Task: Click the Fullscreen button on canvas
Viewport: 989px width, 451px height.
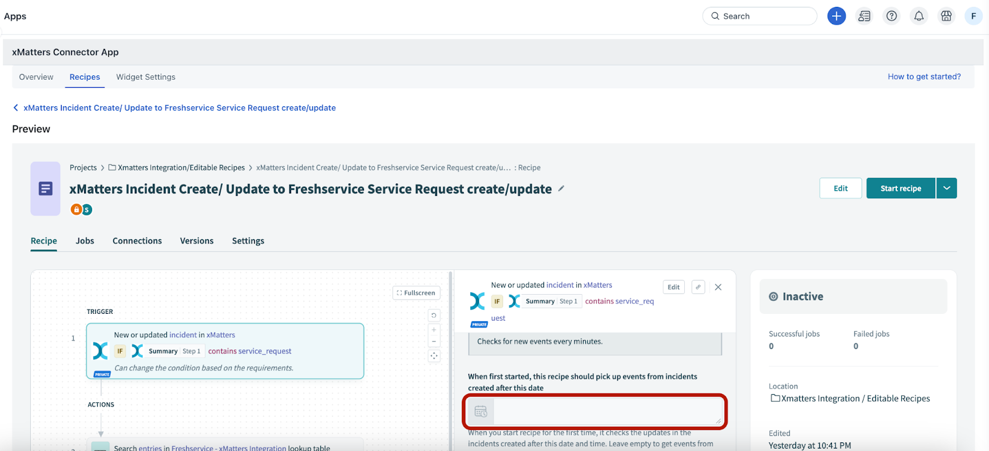Action: (416, 293)
